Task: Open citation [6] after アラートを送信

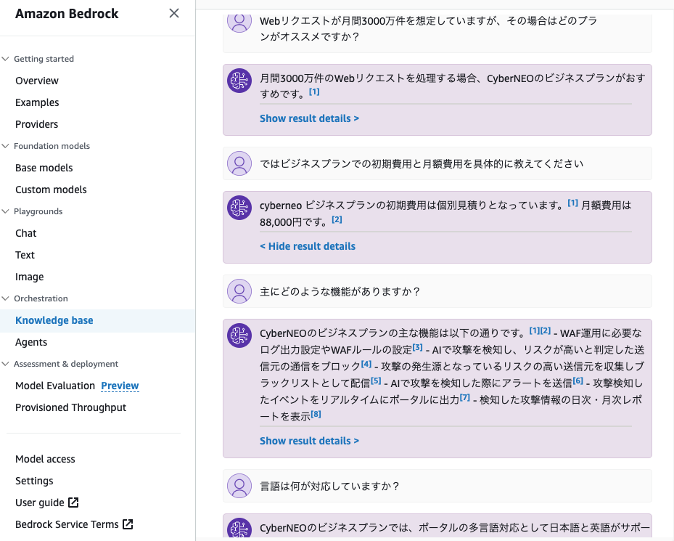Action: pos(578,381)
